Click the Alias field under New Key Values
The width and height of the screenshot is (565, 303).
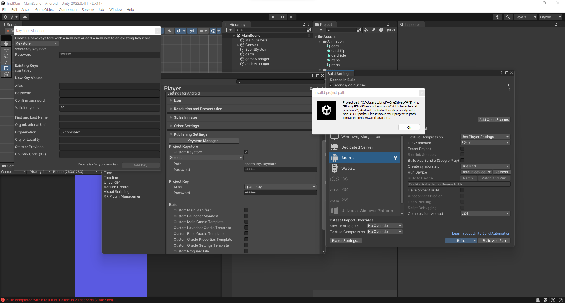coord(110,86)
